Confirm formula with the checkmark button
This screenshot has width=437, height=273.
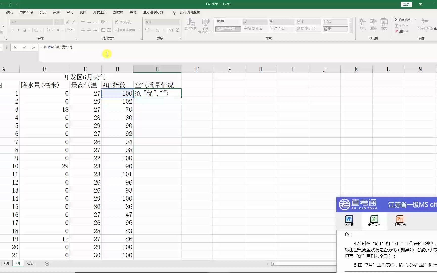(24, 47)
